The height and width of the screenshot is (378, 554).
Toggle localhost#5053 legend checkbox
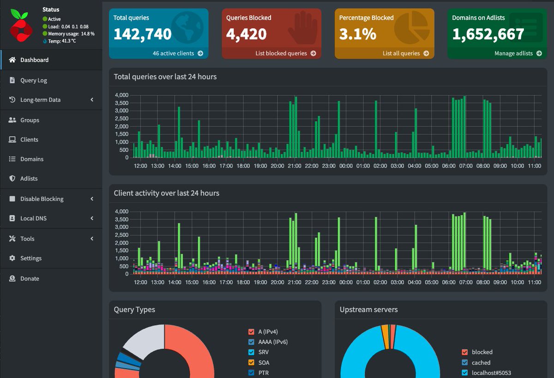point(465,373)
